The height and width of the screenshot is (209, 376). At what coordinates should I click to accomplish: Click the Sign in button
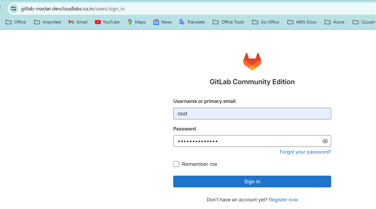click(252, 182)
